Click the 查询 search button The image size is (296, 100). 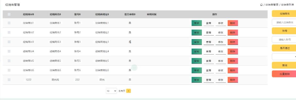[284, 65]
